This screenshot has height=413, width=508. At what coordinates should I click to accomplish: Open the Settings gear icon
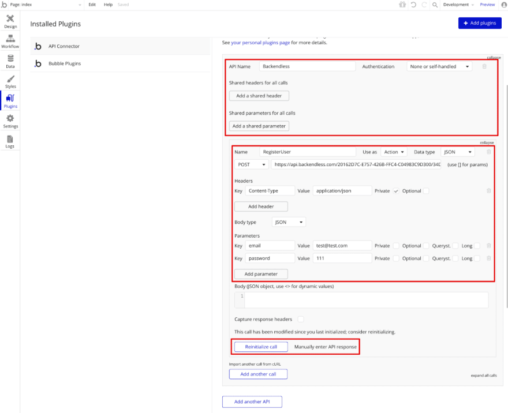(x=10, y=118)
